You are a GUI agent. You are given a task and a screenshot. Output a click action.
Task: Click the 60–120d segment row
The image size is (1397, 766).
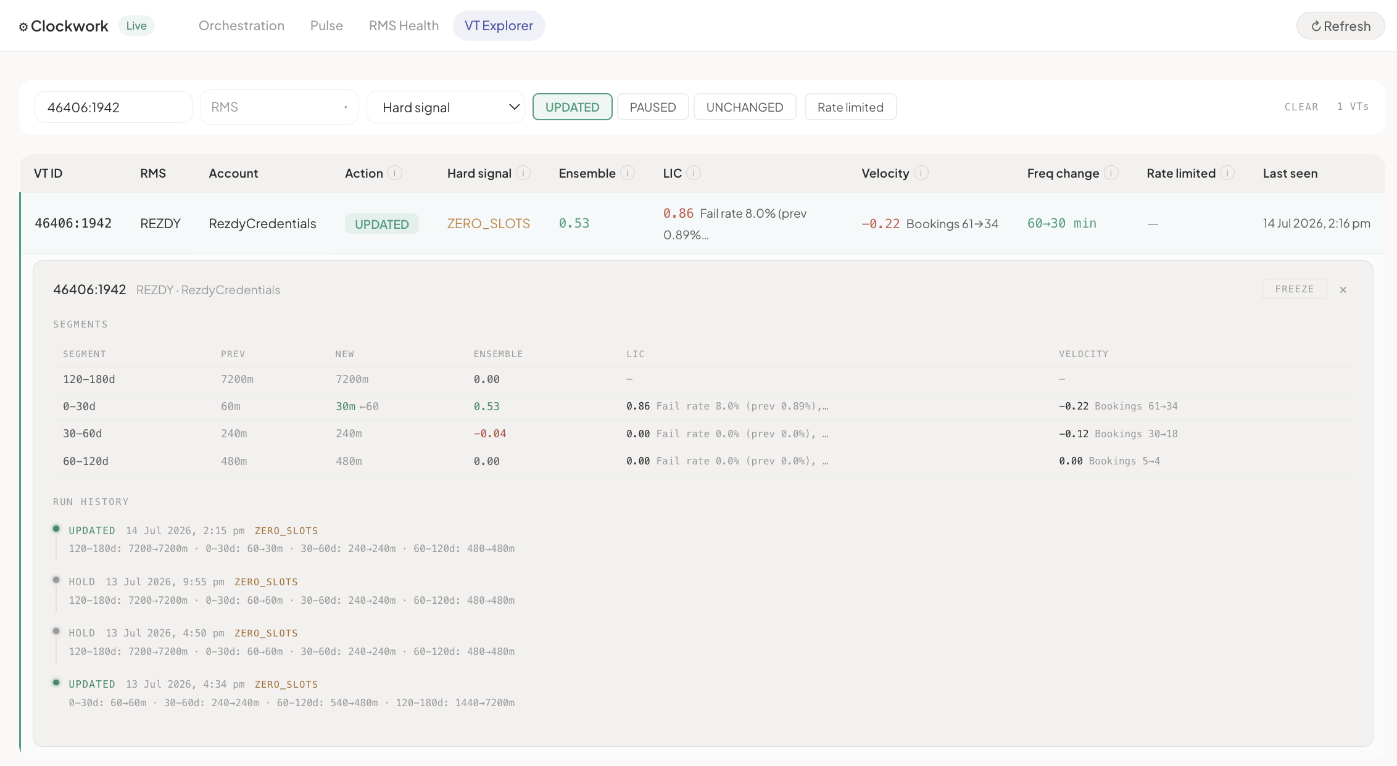(x=703, y=461)
